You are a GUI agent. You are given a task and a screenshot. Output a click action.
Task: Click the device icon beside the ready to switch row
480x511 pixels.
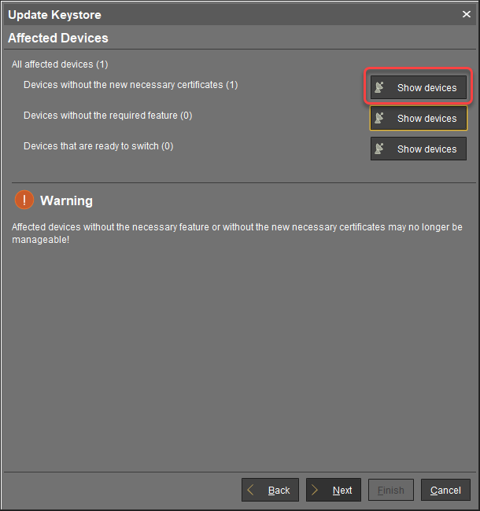pos(379,149)
